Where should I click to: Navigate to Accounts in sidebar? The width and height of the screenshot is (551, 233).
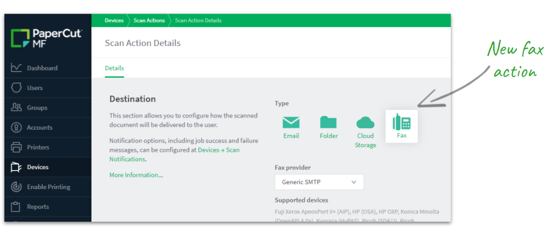[x=48, y=128]
